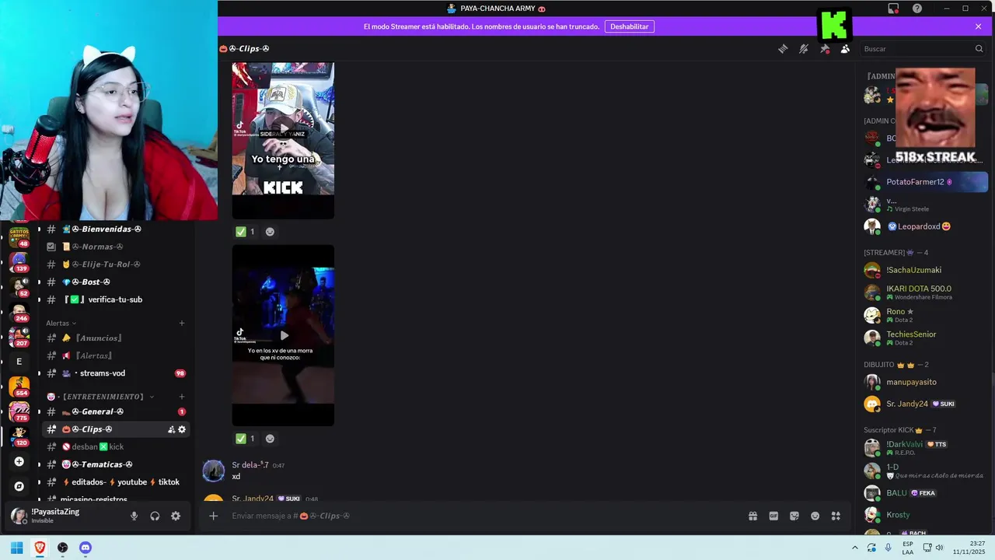Open Windows Start menu
Screen dimensions: 995x560
click(16, 548)
